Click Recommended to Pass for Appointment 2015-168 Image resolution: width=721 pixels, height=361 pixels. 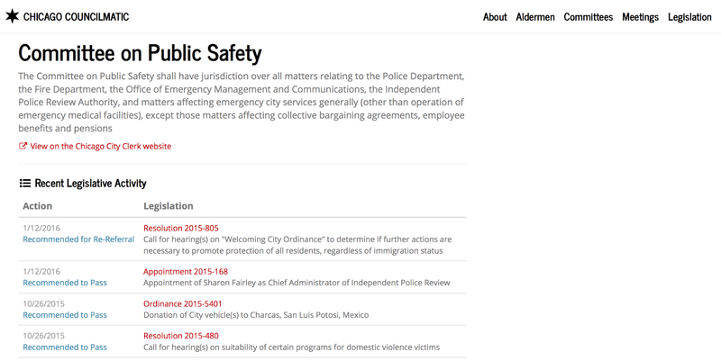pyautogui.click(x=65, y=283)
